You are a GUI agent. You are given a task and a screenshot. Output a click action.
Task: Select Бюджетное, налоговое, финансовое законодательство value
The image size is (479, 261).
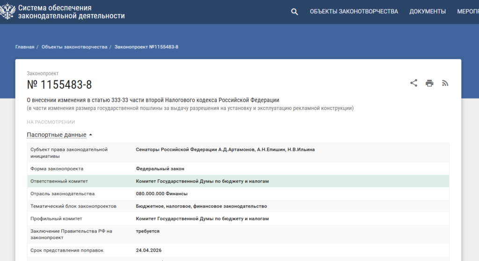pos(201,206)
